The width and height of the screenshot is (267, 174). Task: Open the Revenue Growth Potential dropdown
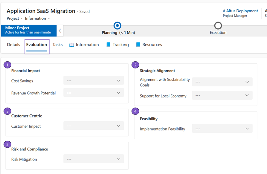pyautogui.click(x=94, y=93)
